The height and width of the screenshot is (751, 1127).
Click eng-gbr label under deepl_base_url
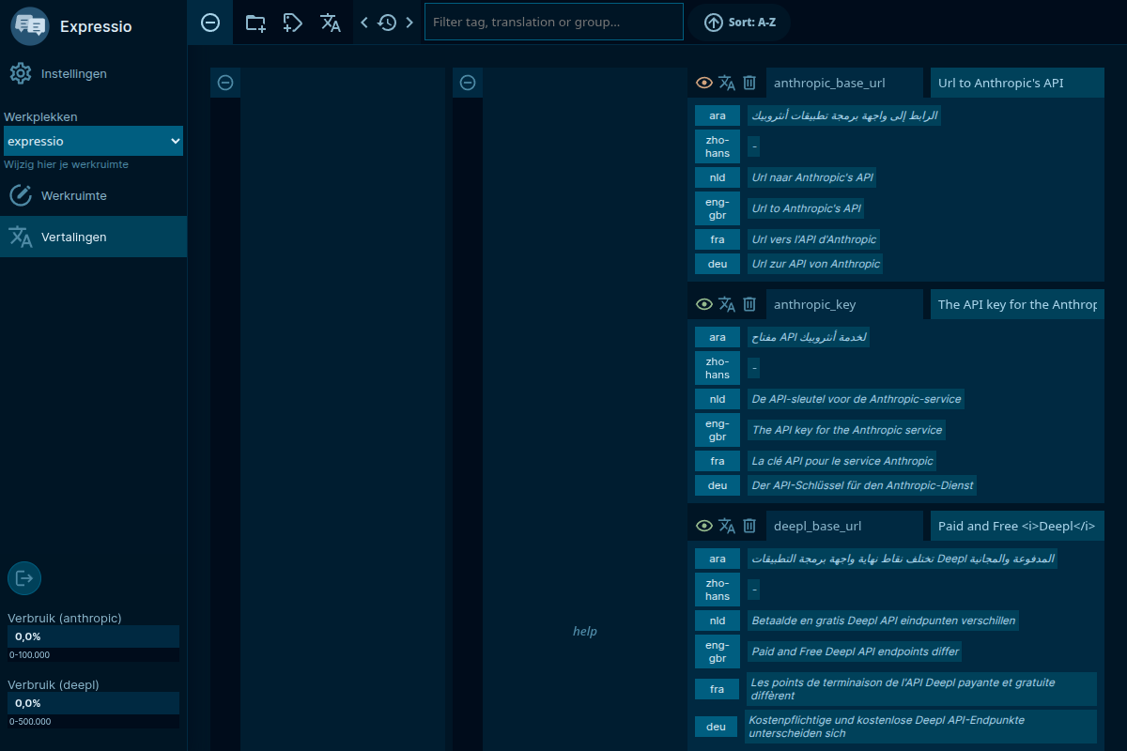click(x=718, y=651)
